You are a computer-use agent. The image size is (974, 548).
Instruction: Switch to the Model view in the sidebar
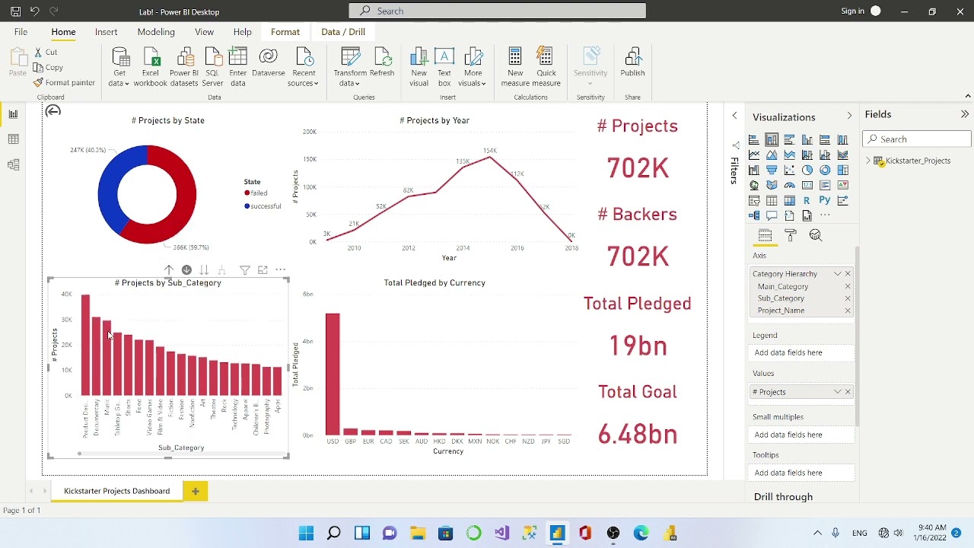13,164
